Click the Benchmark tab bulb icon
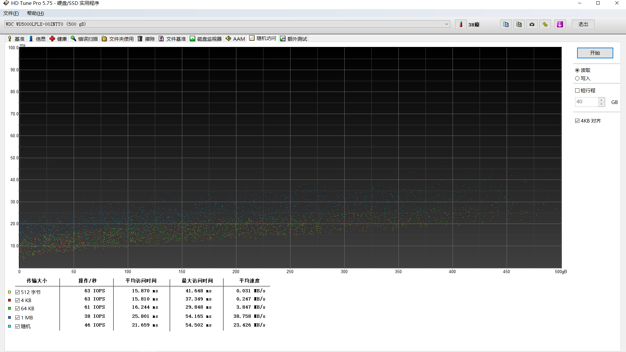Screen dimensions: 626x352 click(x=10, y=39)
